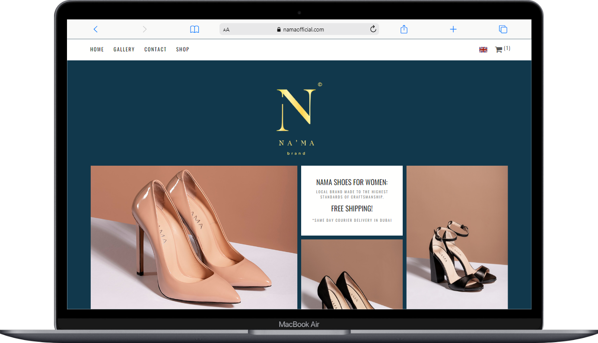Open the AA text size menu

click(226, 30)
